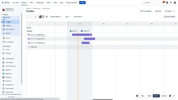The width and height of the screenshot is (178, 100).
Task: Open the Dashboards menu
Action: point(40,2)
